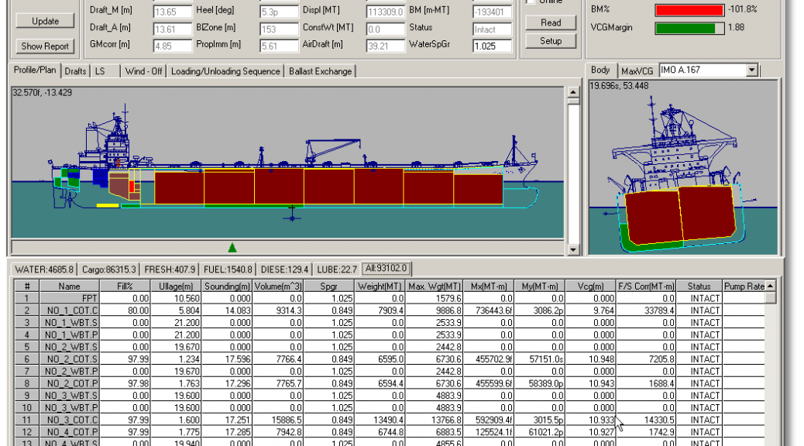804x446 pixels.
Task: Click the Volume(m^3) column header
Action: tap(278, 286)
